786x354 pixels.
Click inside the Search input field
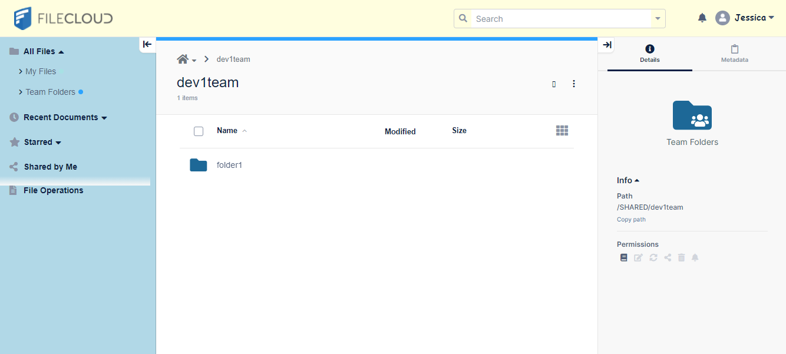coord(560,19)
